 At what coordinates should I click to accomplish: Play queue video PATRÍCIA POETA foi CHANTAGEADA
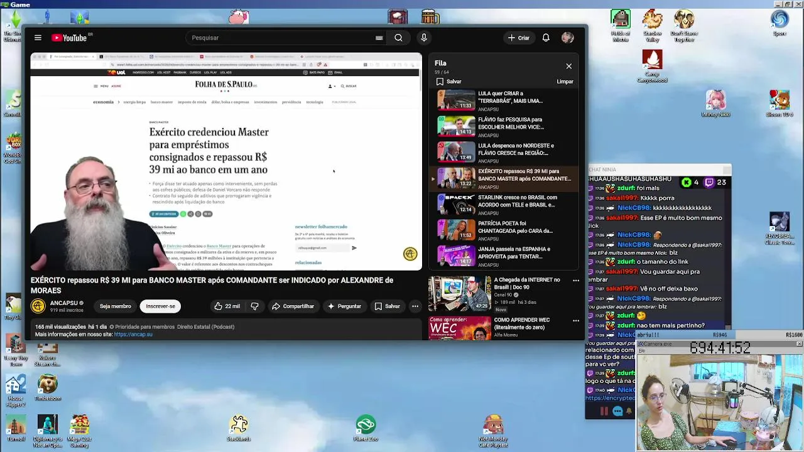[504, 230]
